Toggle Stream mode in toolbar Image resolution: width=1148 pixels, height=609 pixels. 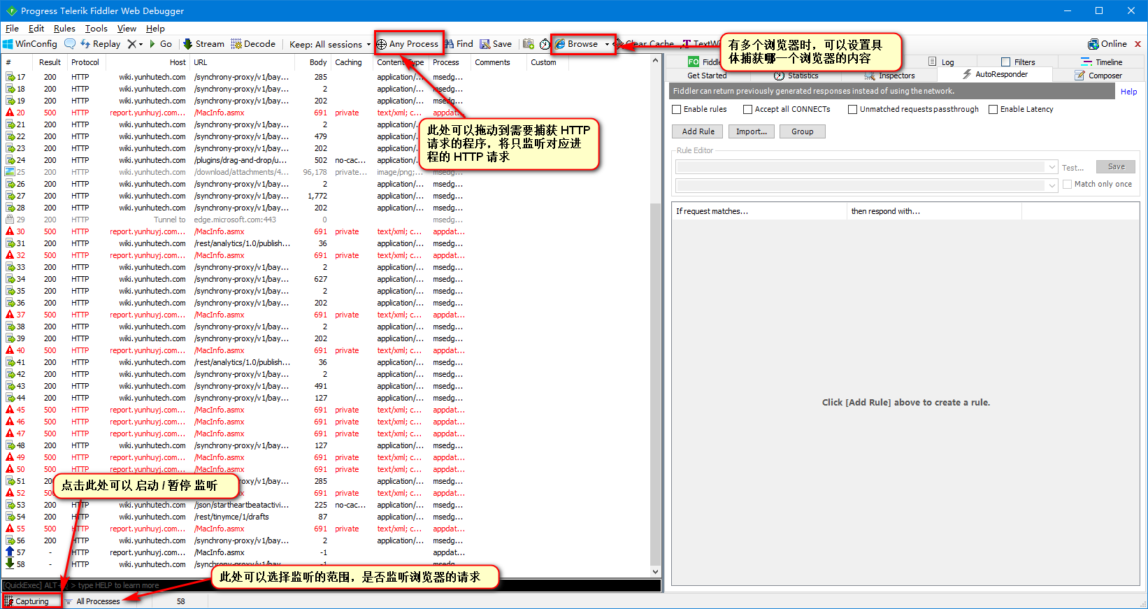pos(203,44)
